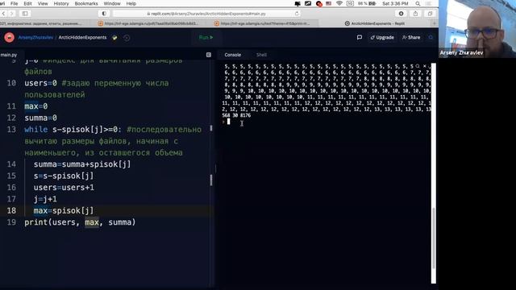The height and width of the screenshot is (290, 516).
Task: Click the privacy shield icon left of address bar
Action: click(x=104, y=14)
